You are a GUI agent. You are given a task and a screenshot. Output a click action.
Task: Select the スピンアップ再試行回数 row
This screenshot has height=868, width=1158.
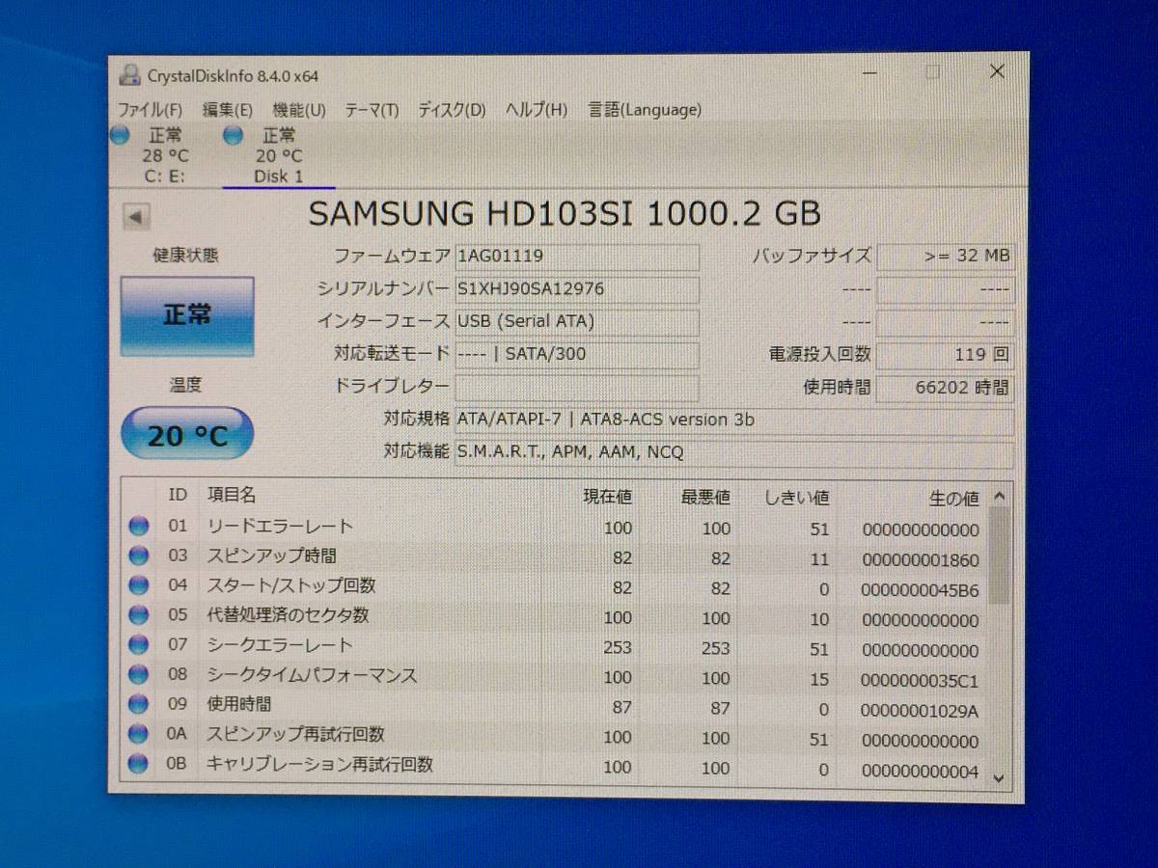pyautogui.click(x=555, y=736)
